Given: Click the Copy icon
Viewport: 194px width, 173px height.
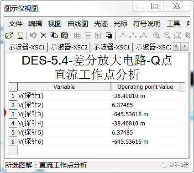Looking at the screenshot, I should click(x=54, y=35).
